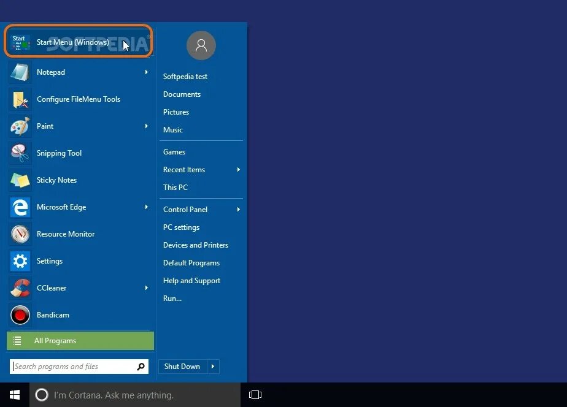Click the Recent Items text label
Viewport: 567px width, 407px height.
point(183,170)
